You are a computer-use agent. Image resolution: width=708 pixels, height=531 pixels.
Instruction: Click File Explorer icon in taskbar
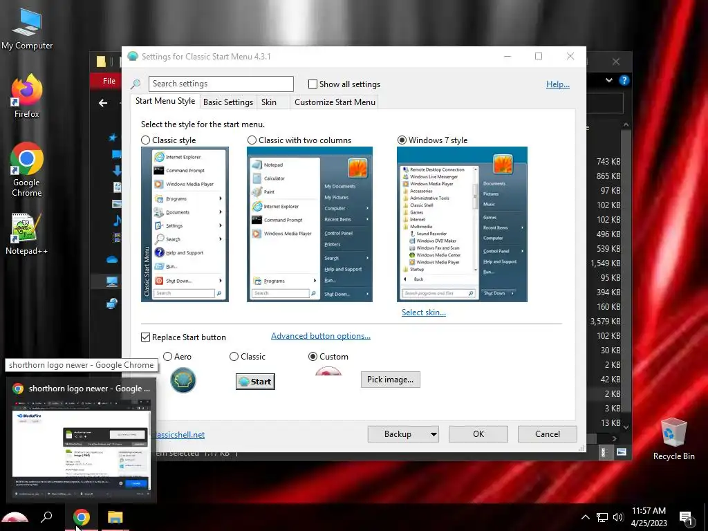[x=115, y=517]
